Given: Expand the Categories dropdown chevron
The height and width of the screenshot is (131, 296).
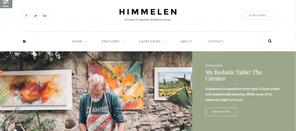Looking at the screenshot, I should pyautogui.click(x=164, y=42).
